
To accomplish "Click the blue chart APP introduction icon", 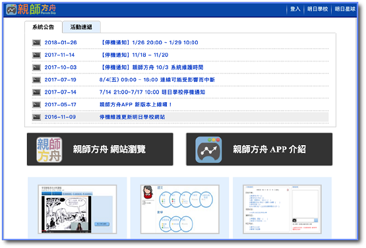I will tap(208, 150).
